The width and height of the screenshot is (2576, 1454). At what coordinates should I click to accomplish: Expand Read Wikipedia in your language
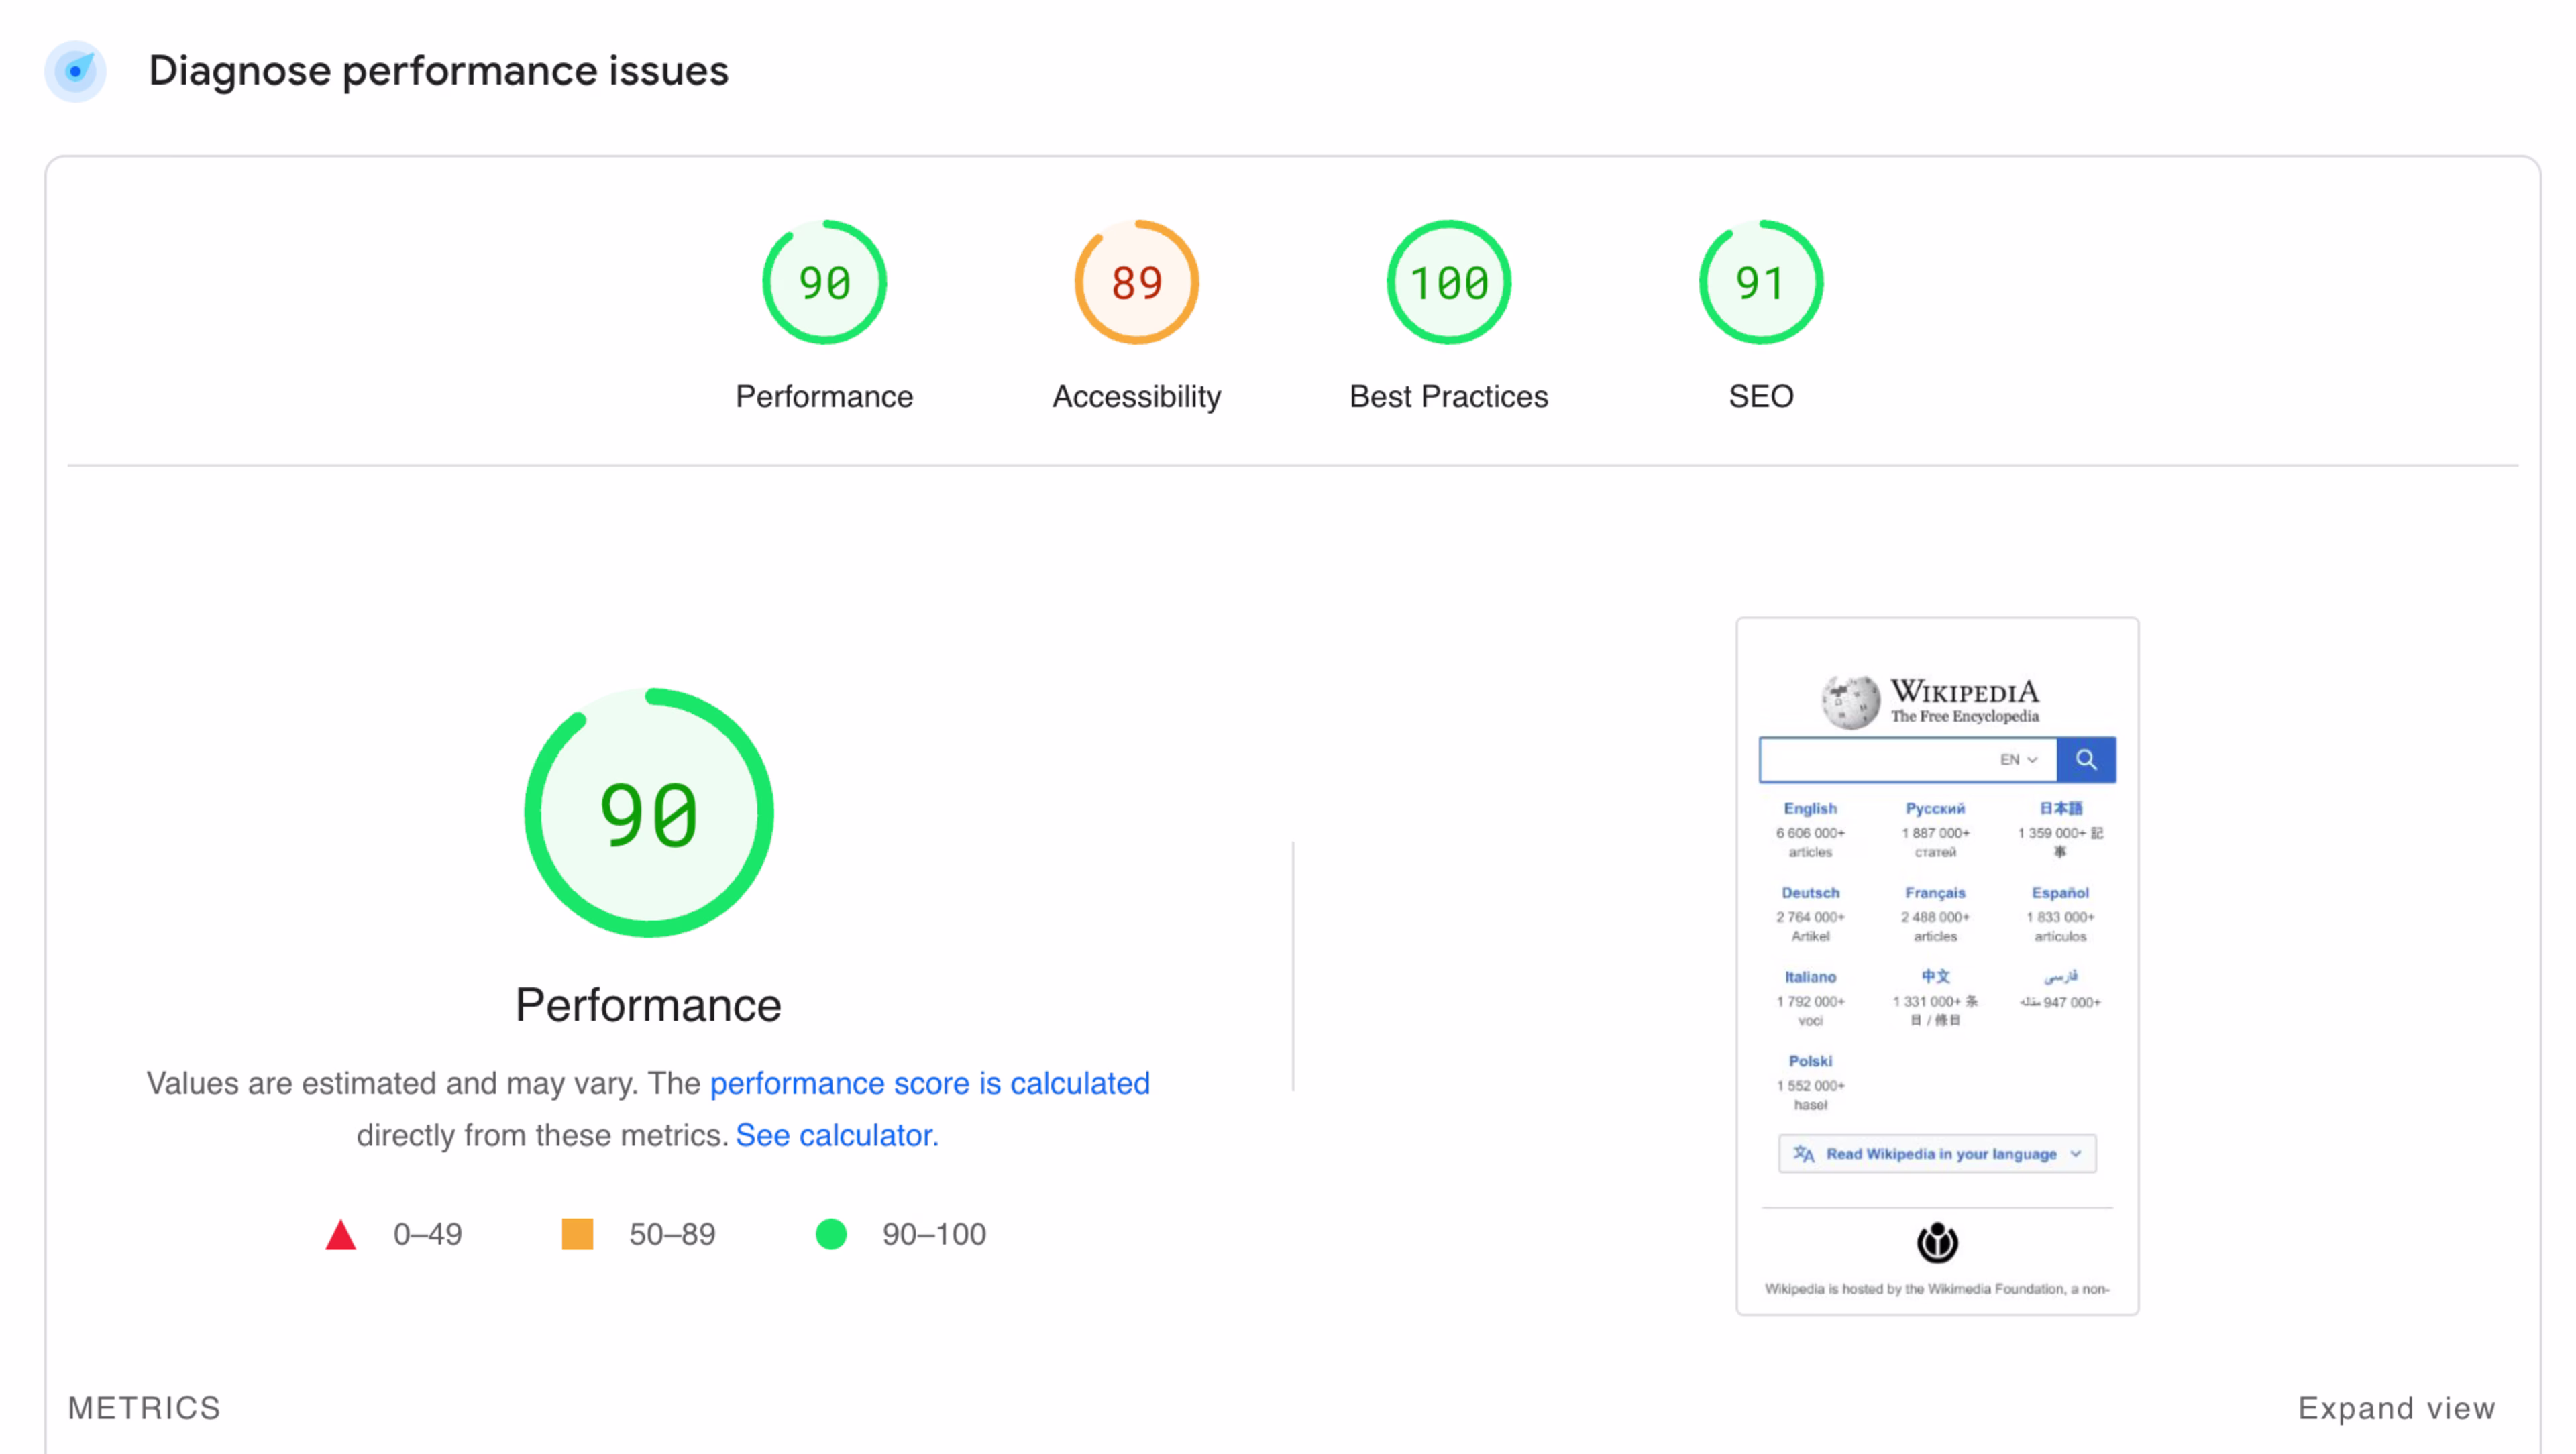click(1937, 1154)
